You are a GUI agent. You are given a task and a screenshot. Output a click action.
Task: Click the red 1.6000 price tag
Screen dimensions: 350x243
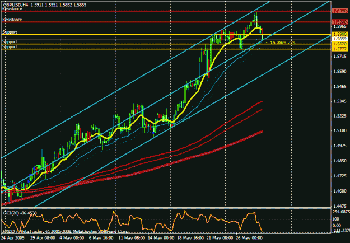[x=340, y=22]
